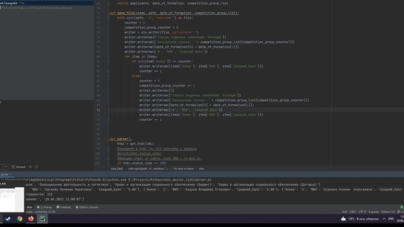Open the Run tool window tab
This screenshot has width=404, height=227.
coord(30,207)
